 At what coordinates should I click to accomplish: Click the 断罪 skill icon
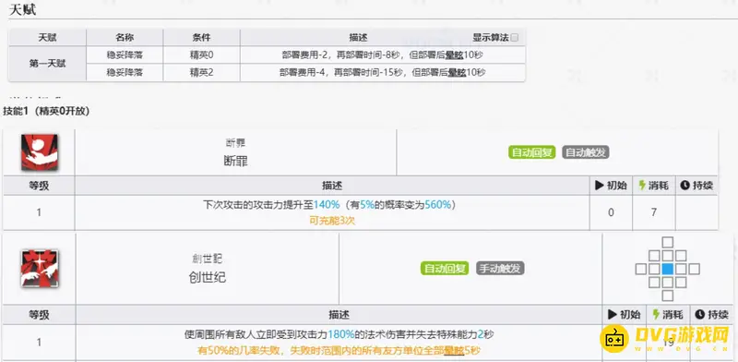click(40, 152)
